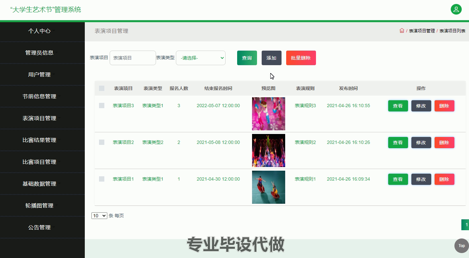Open preview image of 表演项目1
Image resolution: width=469 pixels, height=258 pixels.
pos(269,187)
